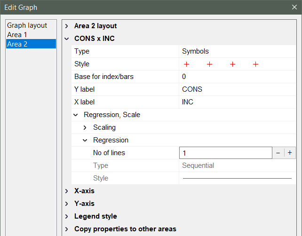Expand the Y-axis section
Image resolution: width=302 pixels, height=236 pixels.
(x=66, y=204)
